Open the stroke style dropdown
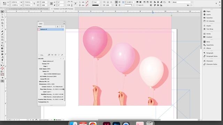The image size is (223, 125). (x=101, y=5)
